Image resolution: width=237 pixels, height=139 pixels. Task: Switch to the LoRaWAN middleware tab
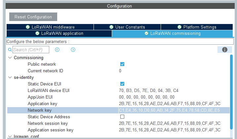click(50, 27)
